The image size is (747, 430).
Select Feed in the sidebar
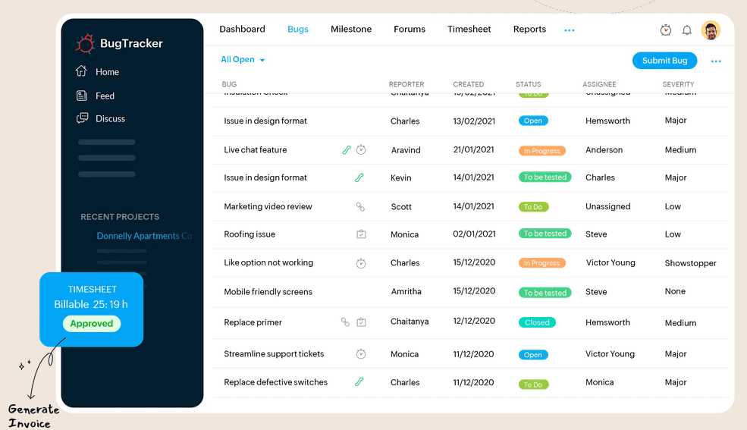[x=105, y=96]
